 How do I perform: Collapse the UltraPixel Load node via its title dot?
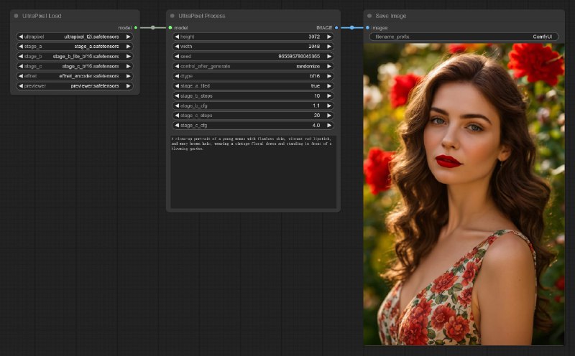[x=16, y=16]
